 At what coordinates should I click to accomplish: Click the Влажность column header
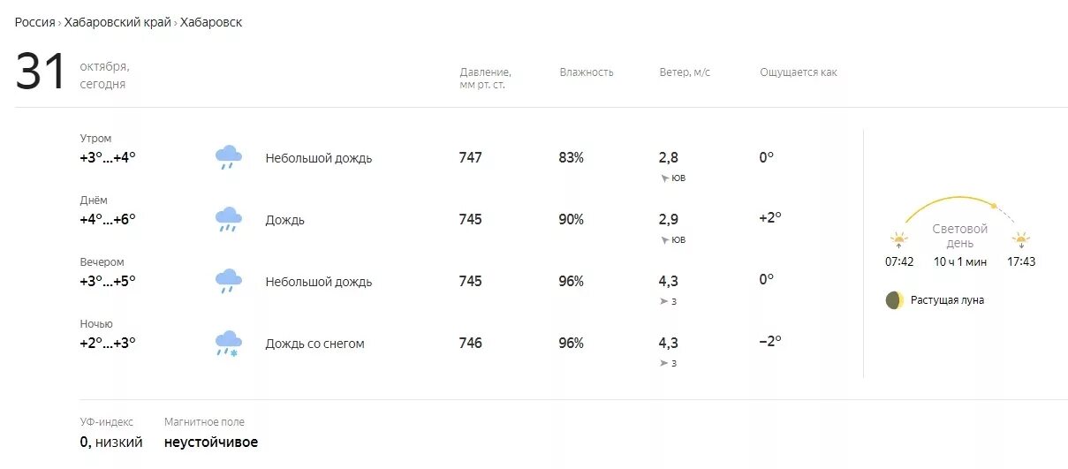click(x=587, y=72)
